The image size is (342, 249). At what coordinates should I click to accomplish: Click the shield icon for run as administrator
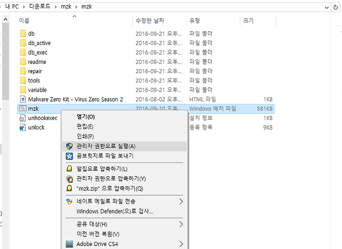pyautogui.click(x=69, y=146)
